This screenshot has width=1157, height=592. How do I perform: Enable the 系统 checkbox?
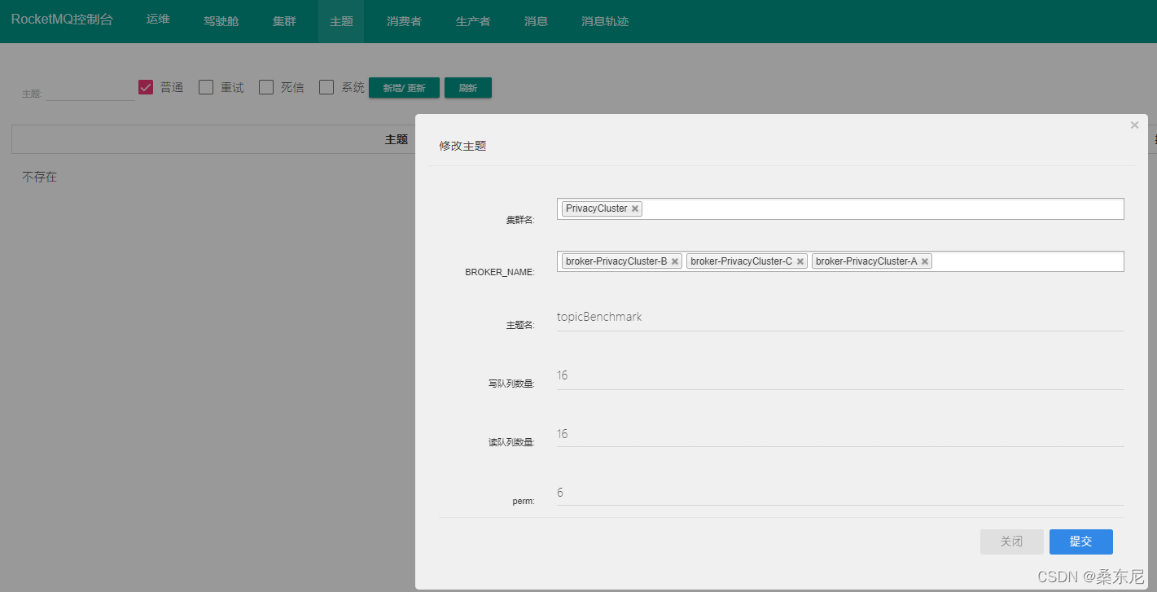327,87
